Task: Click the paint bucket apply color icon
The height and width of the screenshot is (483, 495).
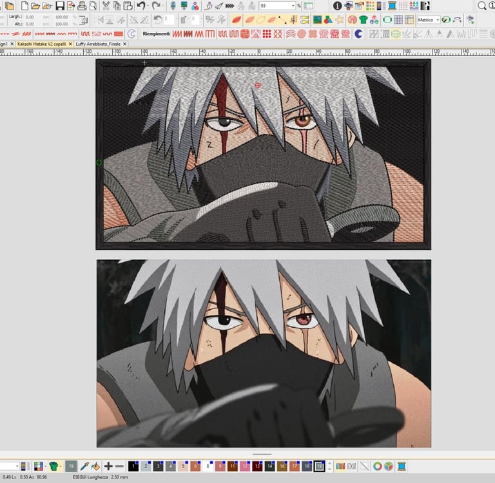Action: [x=95, y=466]
